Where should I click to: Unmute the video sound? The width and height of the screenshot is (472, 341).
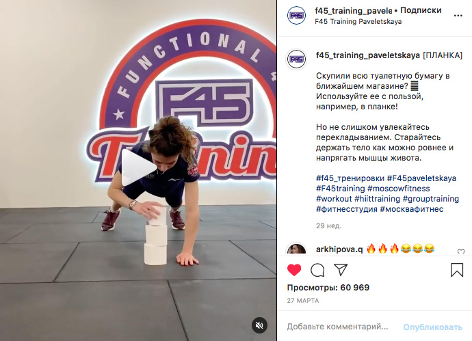259,325
